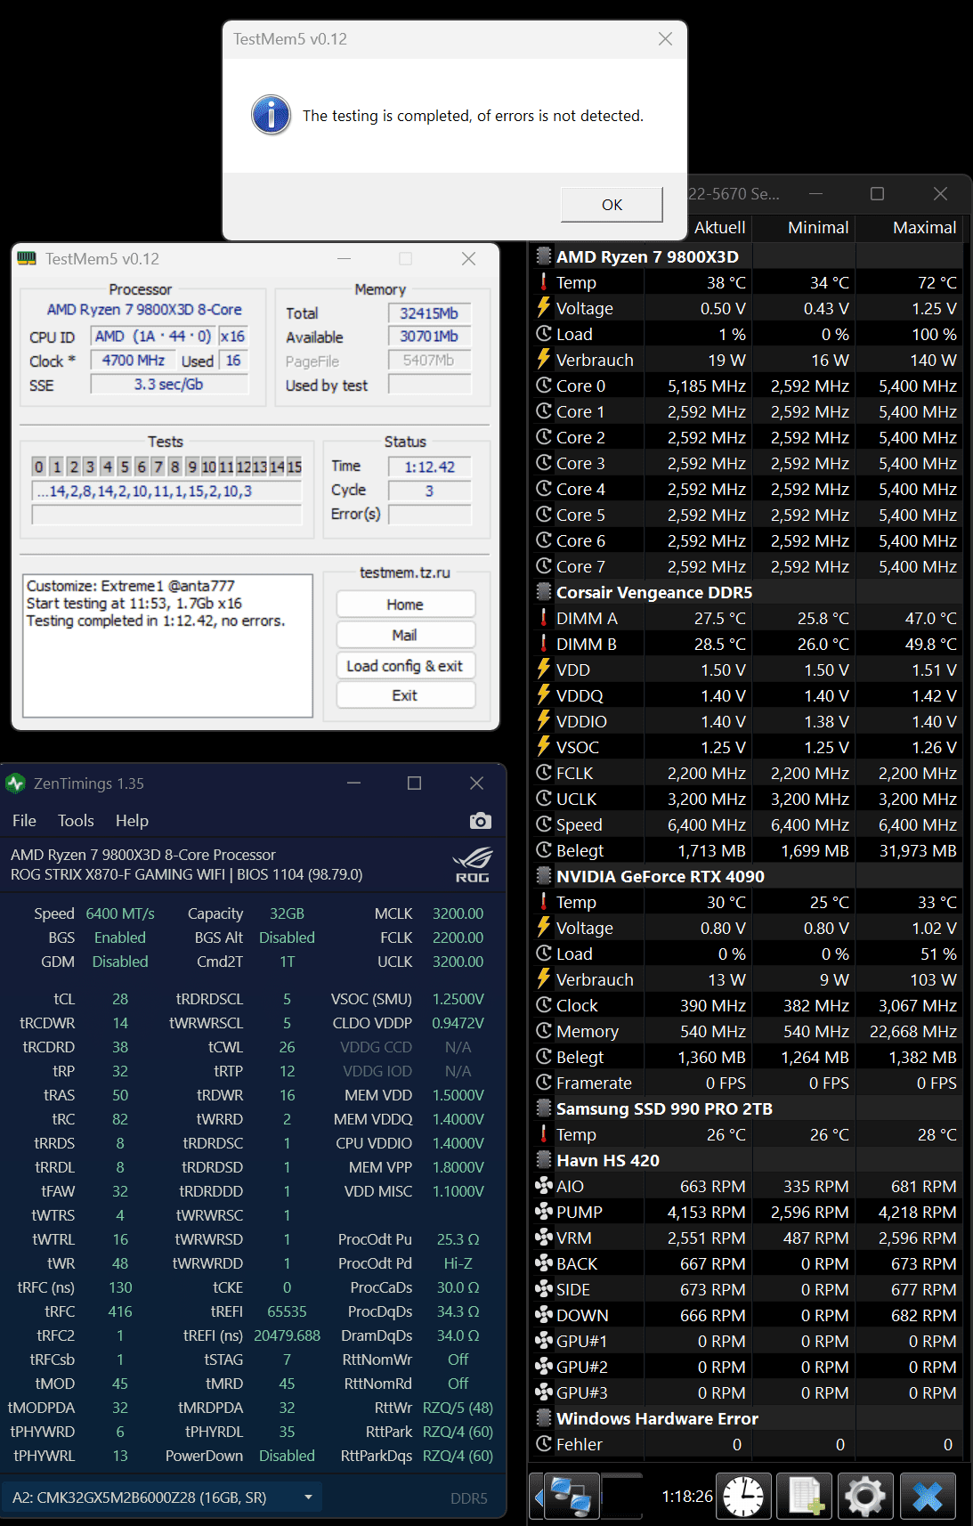Click the Fehler error counter icon

(x=544, y=1444)
